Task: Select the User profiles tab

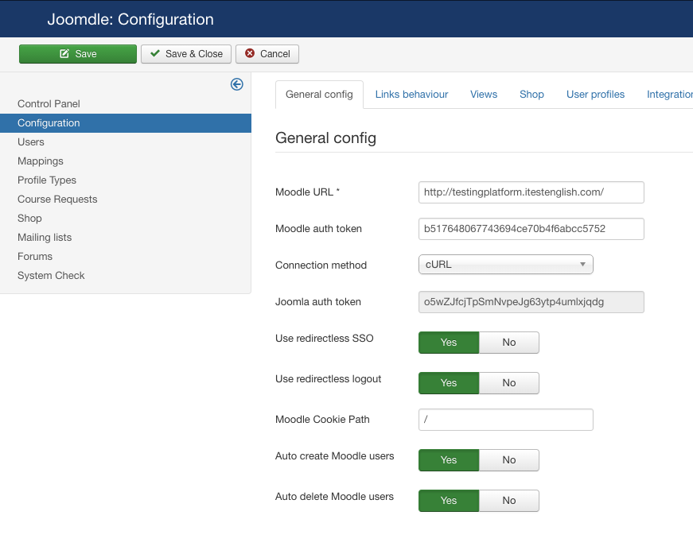Action: (x=595, y=95)
